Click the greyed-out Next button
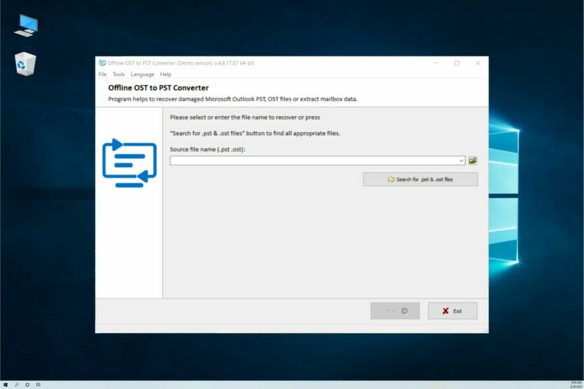The width and height of the screenshot is (584, 389). [x=395, y=311]
